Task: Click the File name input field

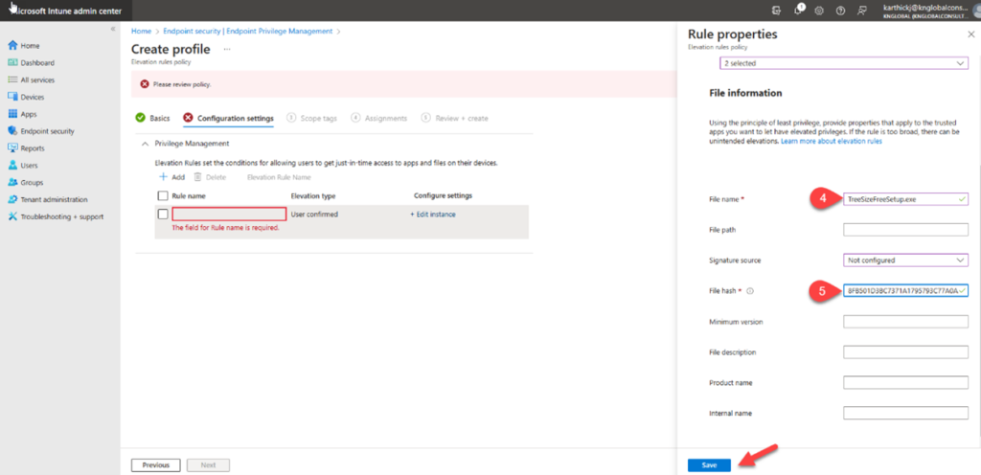Action: point(905,199)
